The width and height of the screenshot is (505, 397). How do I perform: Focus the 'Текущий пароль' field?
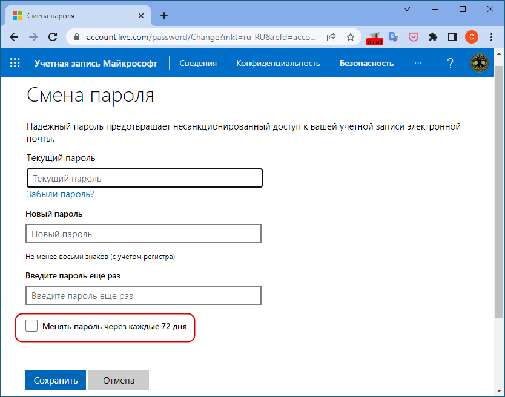point(145,178)
